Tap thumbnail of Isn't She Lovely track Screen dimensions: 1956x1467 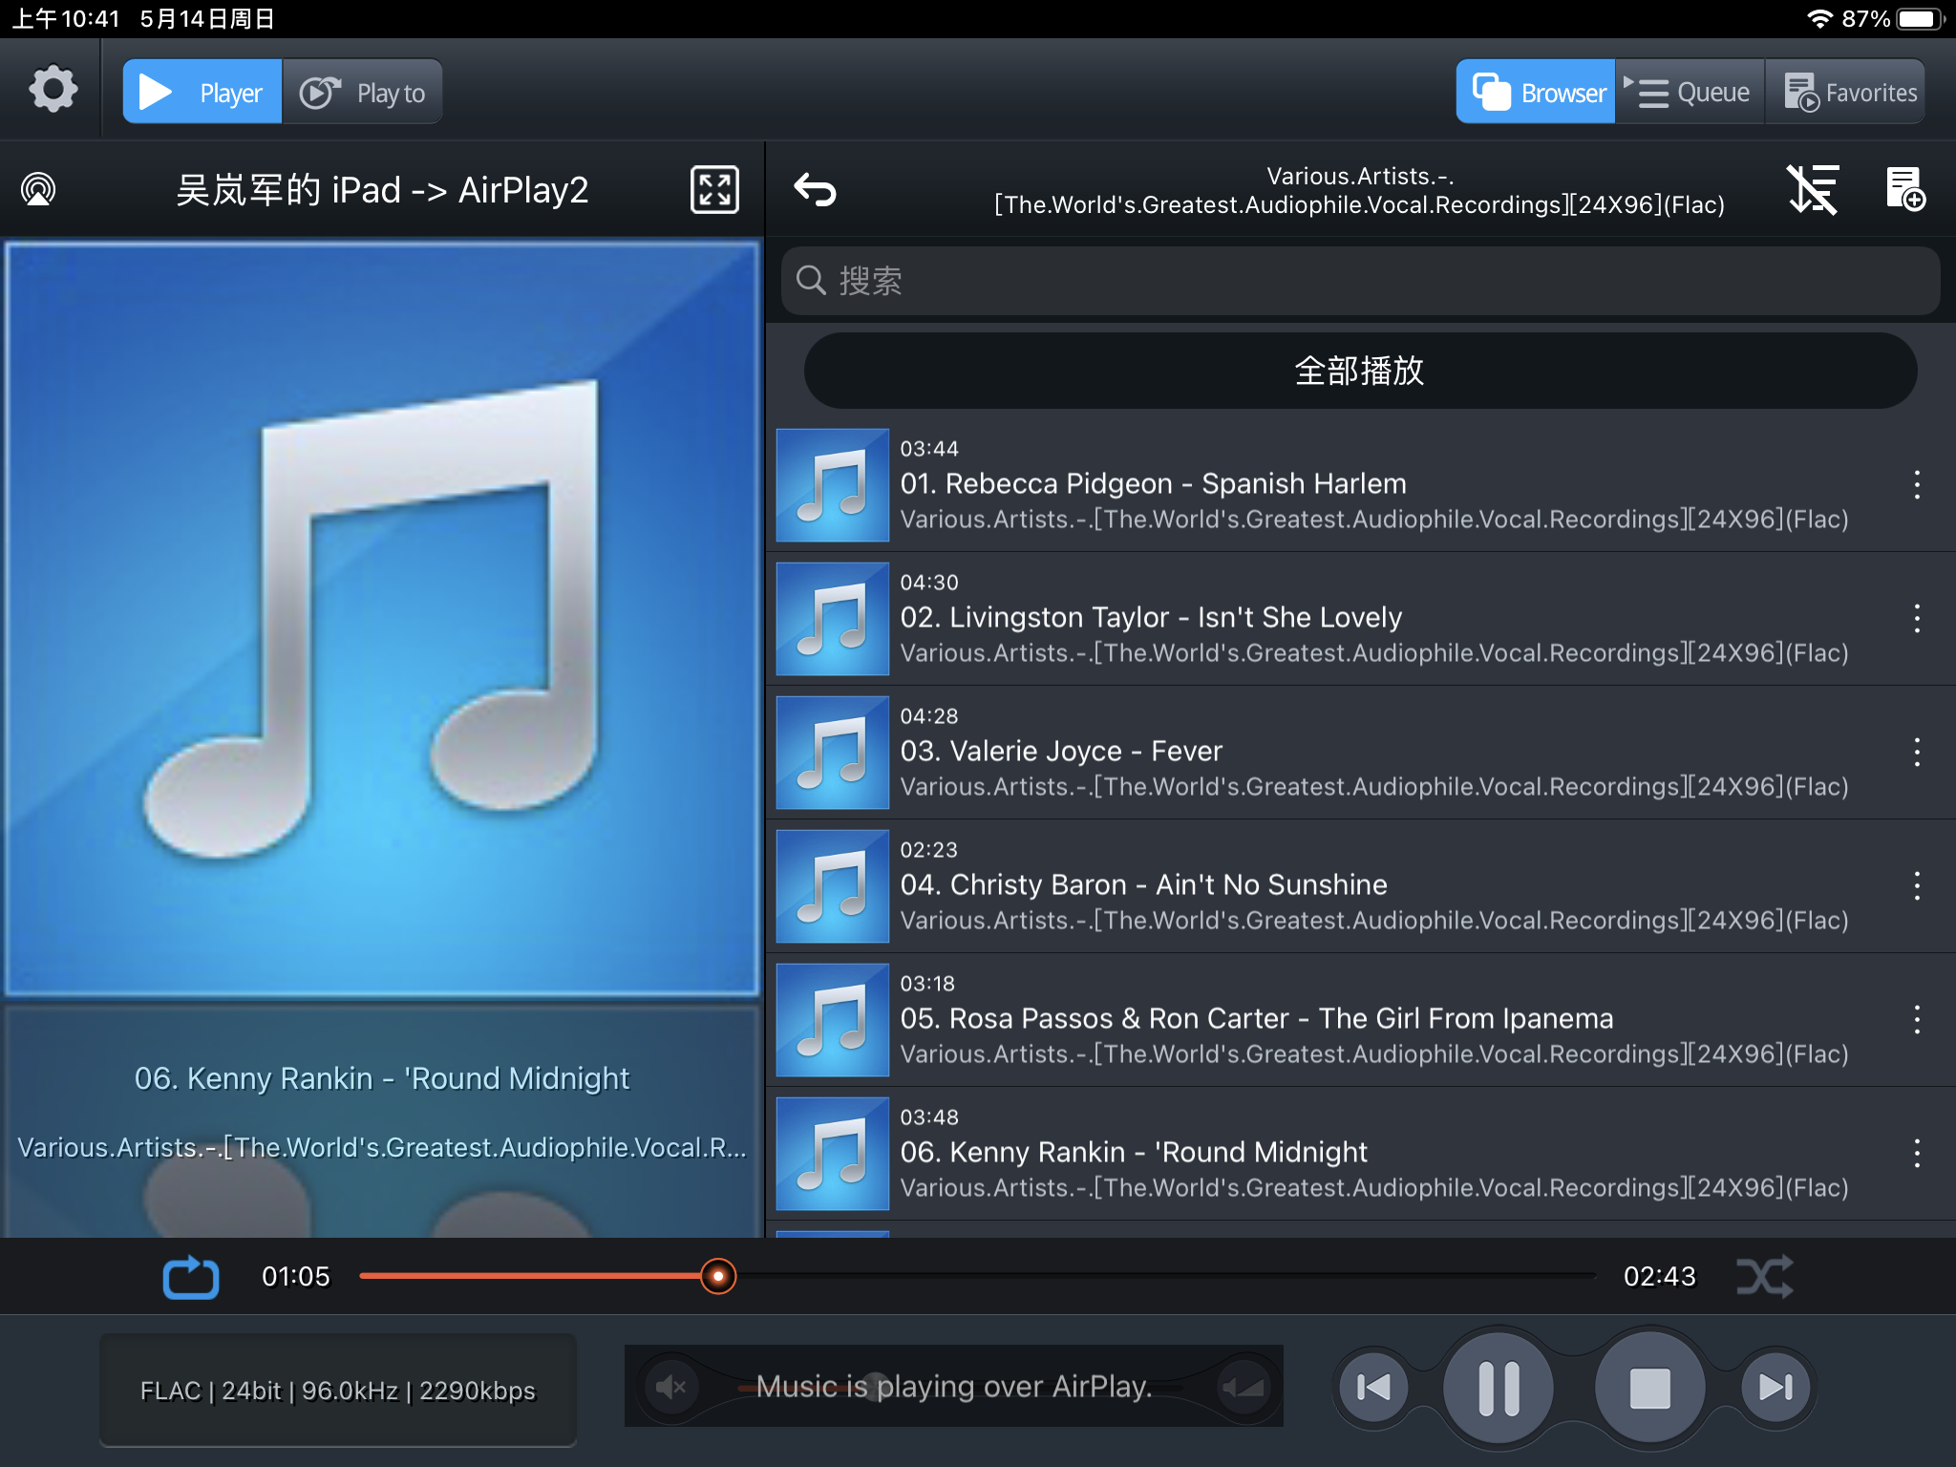click(x=832, y=619)
